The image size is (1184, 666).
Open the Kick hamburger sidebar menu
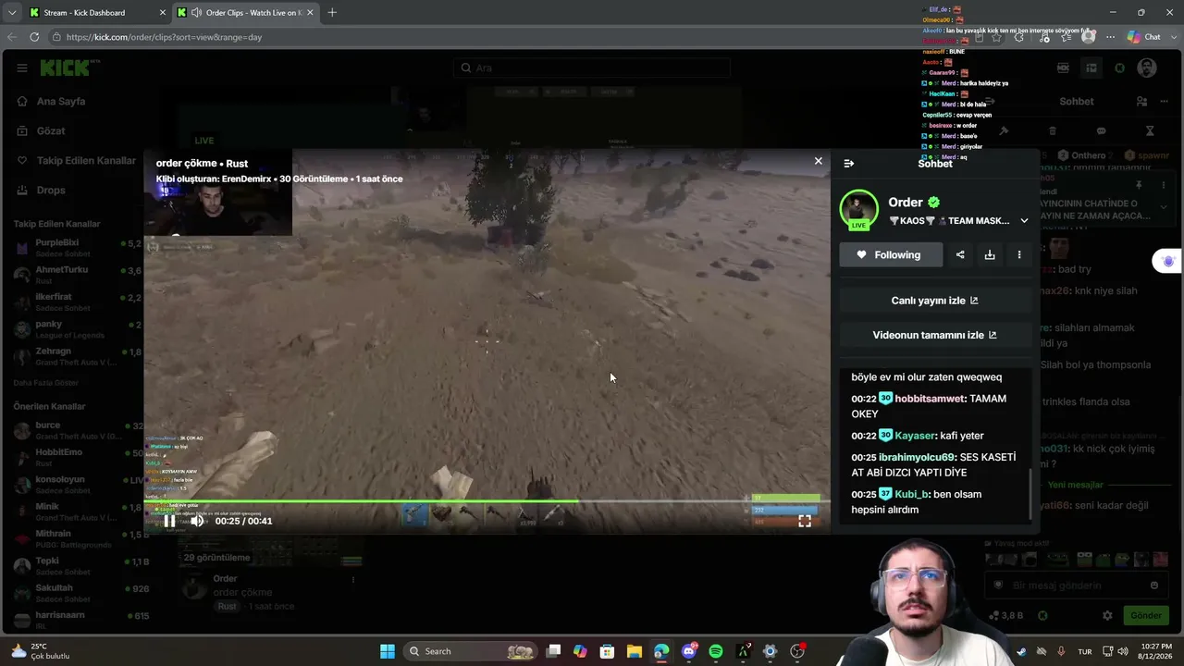21,68
